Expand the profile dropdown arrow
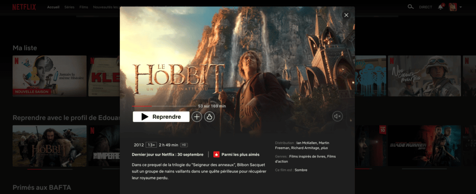Screen dimensions: 476x194 click(x=461, y=7)
